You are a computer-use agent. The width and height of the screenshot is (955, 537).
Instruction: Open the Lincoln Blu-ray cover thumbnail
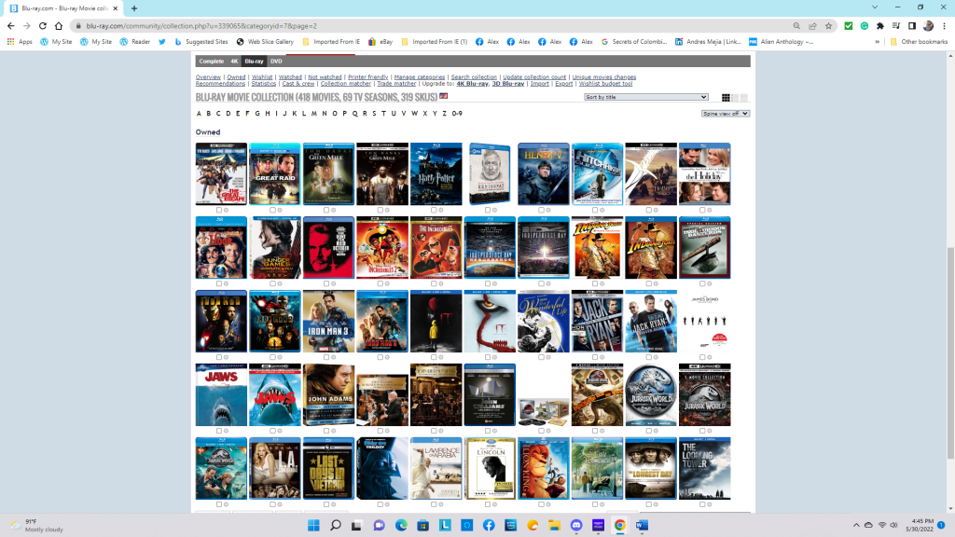point(491,468)
